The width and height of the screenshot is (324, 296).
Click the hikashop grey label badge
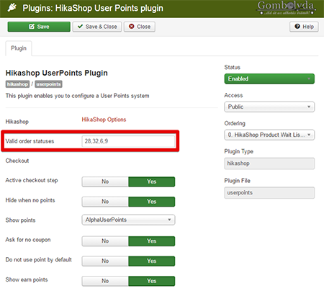click(x=17, y=84)
